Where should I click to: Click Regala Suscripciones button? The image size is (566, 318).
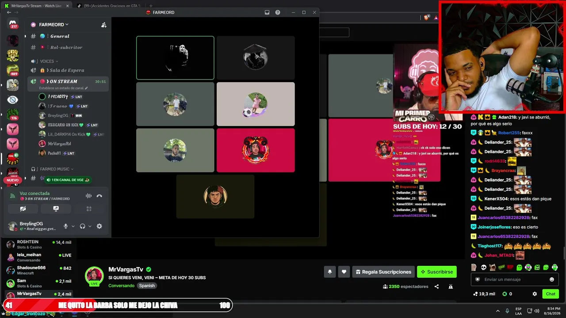pyautogui.click(x=383, y=272)
